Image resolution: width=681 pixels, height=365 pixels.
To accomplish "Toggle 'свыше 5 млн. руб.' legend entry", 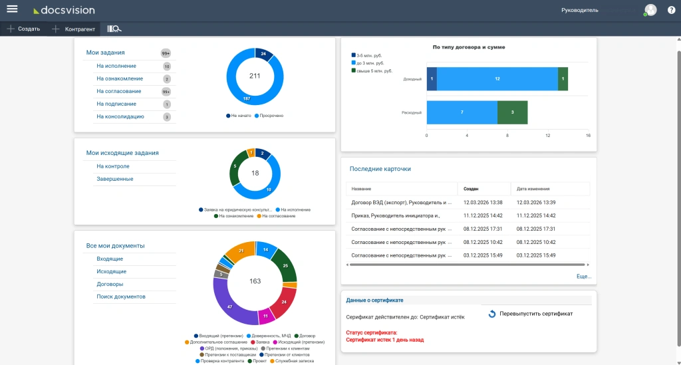I will [x=371, y=70].
